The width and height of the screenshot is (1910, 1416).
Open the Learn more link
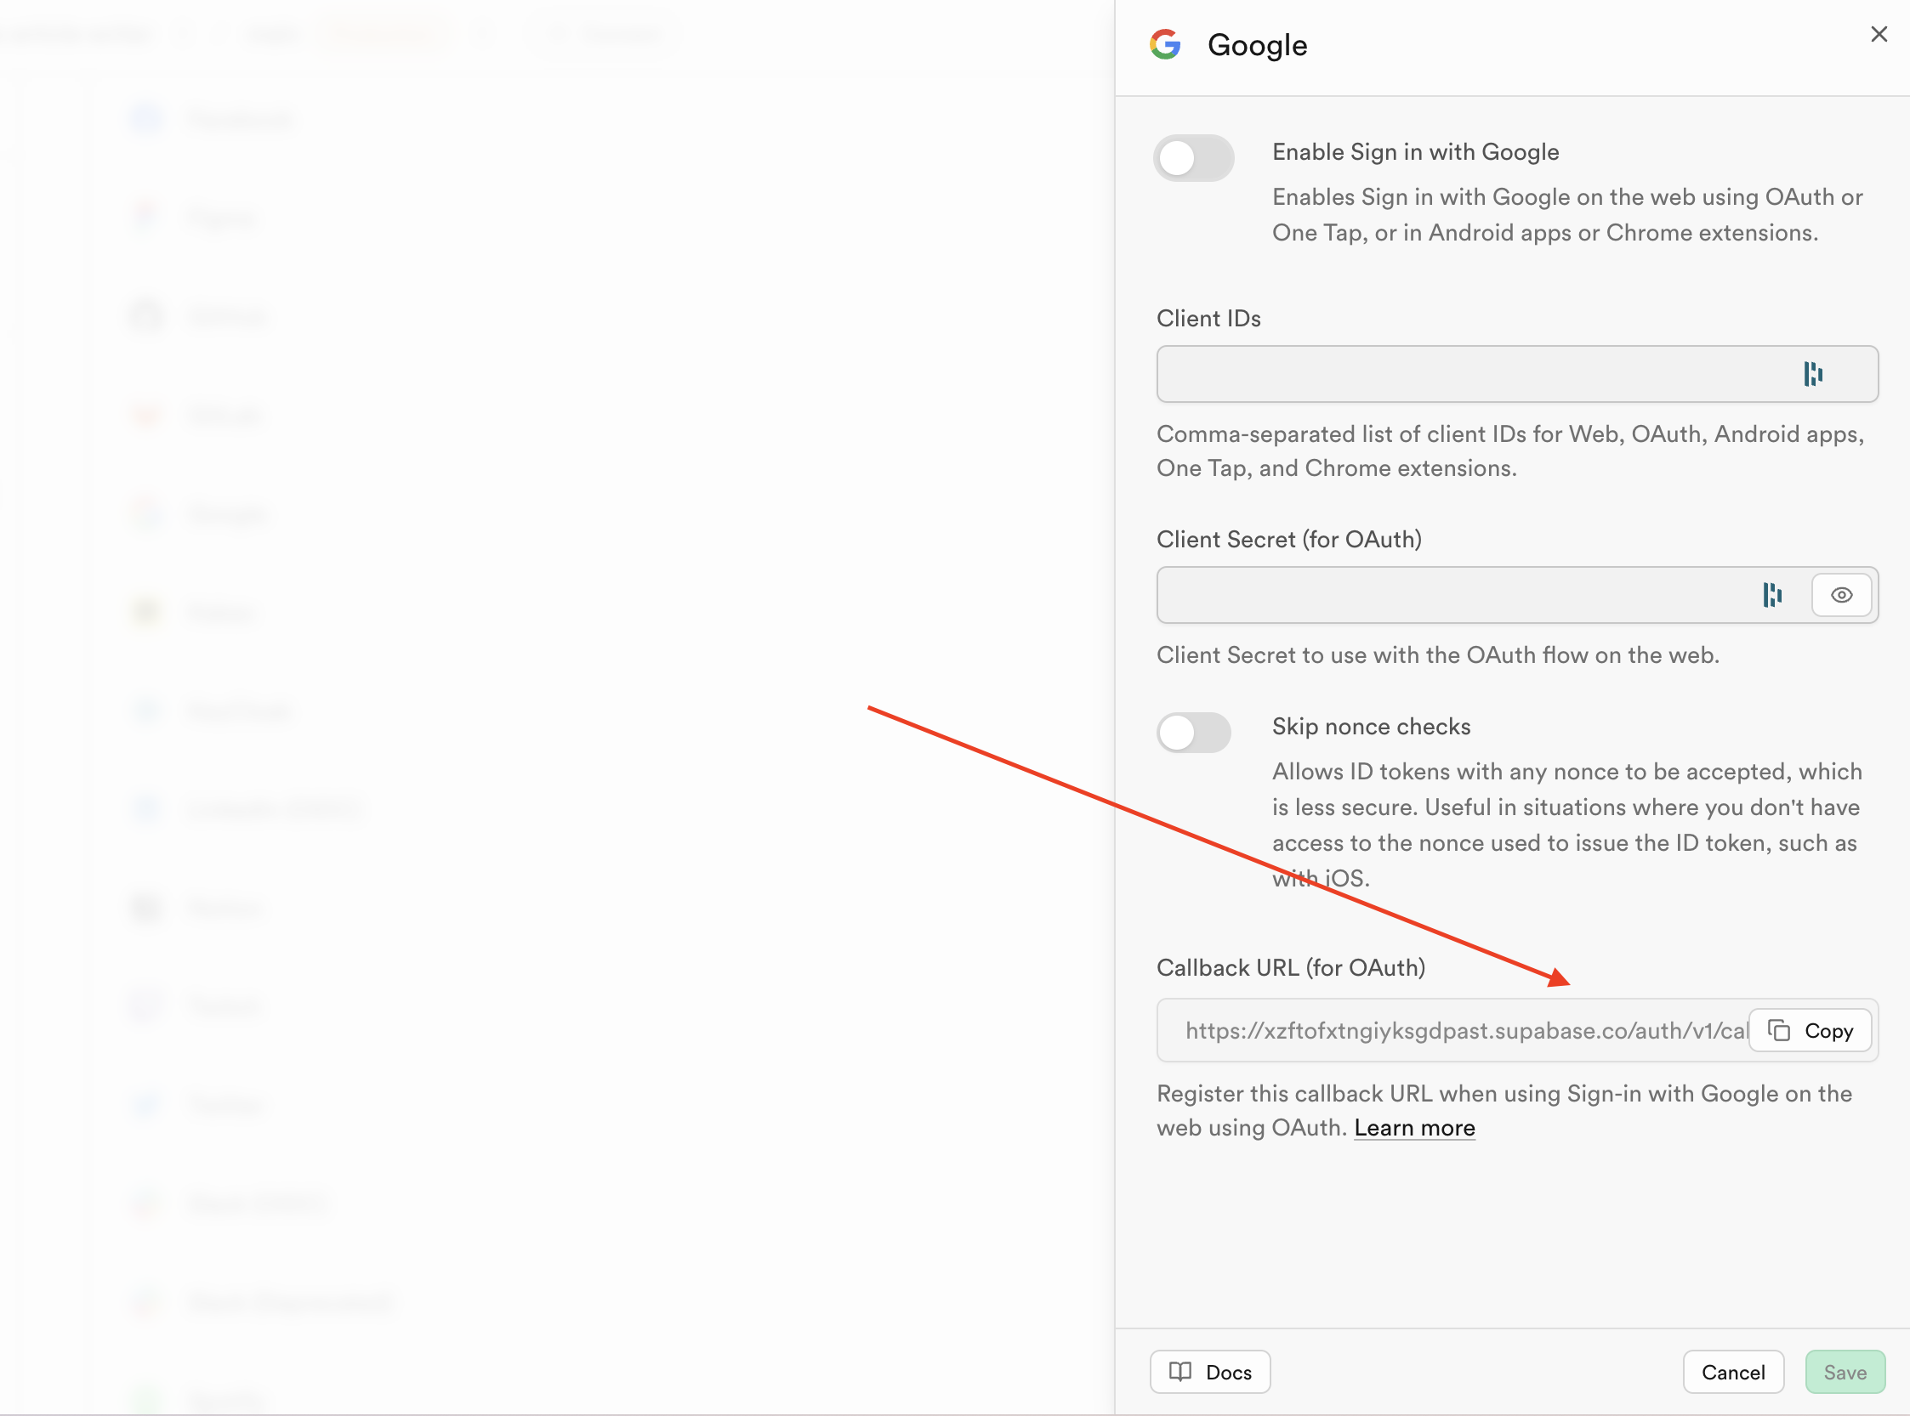(1414, 1128)
